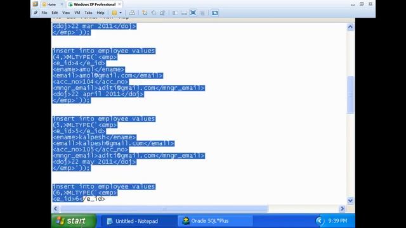The height and width of the screenshot is (228, 406).
Task: Open the Windows XP start menu
Action: tap(74, 221)
